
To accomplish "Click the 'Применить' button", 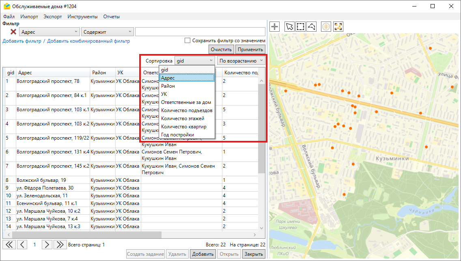I will (x=250, y=50).
